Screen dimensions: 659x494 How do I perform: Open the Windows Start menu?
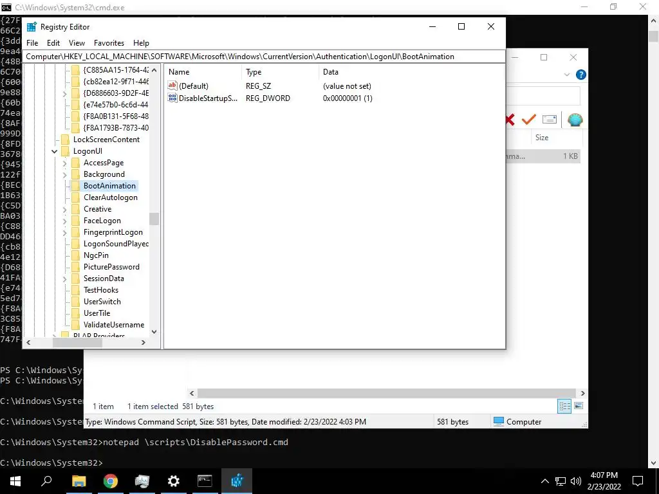[x=15, y=481]
